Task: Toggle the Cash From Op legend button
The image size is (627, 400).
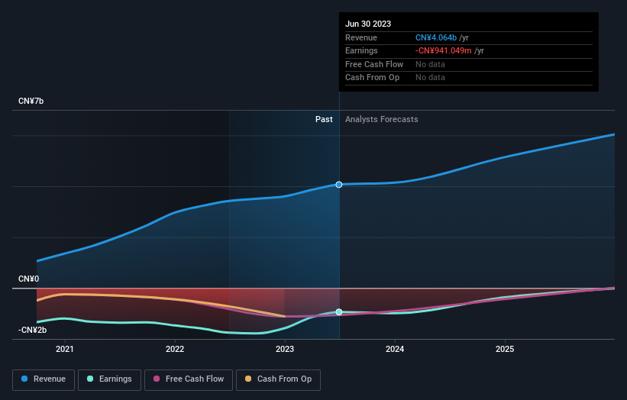Action: [278, 379]
